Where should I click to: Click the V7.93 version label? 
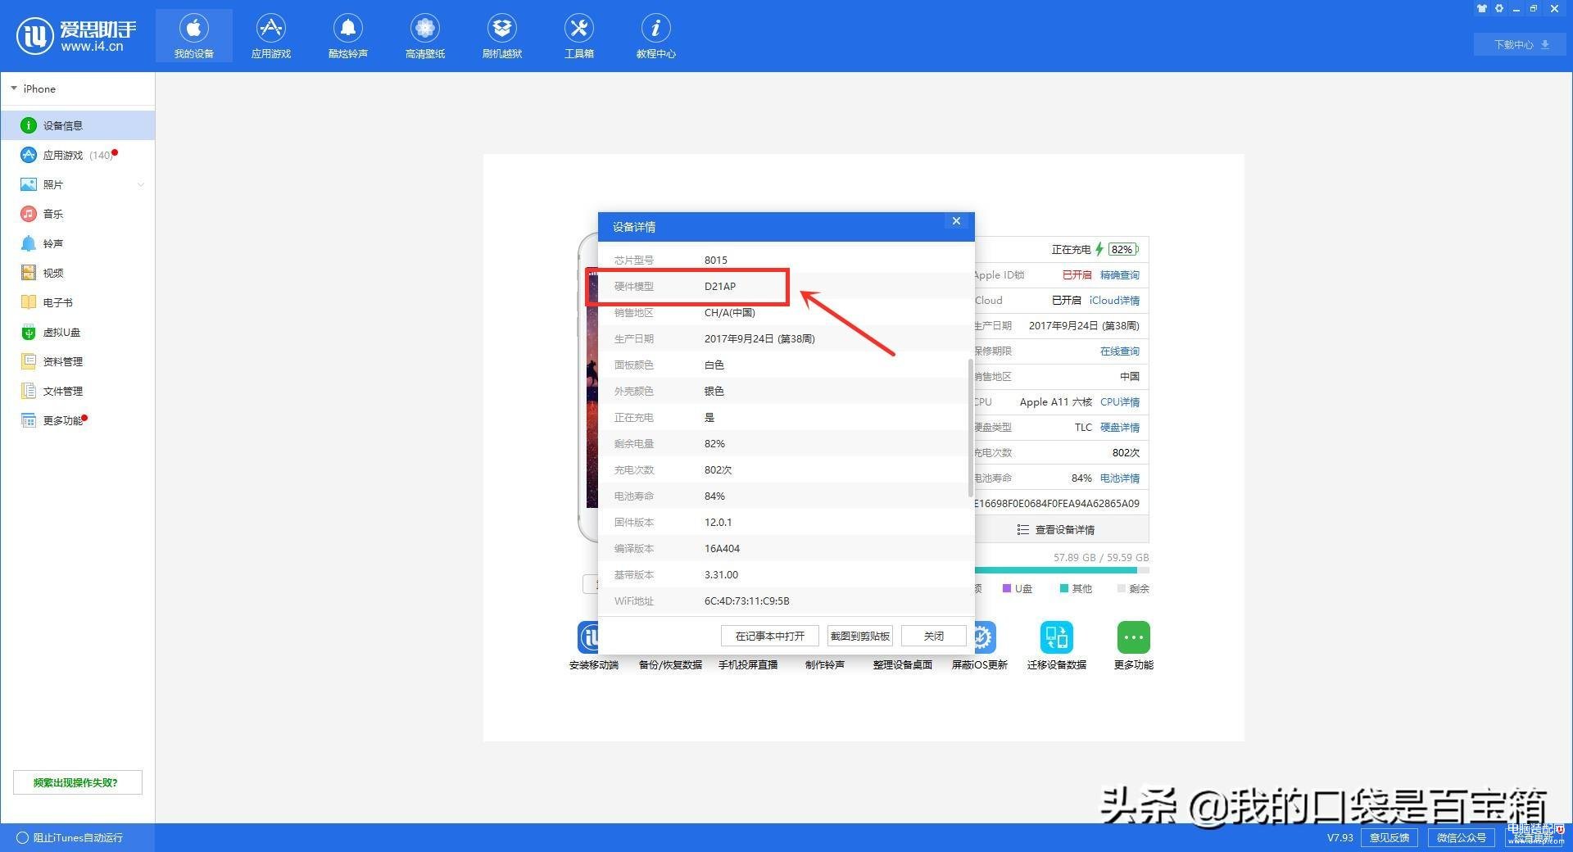point(1340,837)
